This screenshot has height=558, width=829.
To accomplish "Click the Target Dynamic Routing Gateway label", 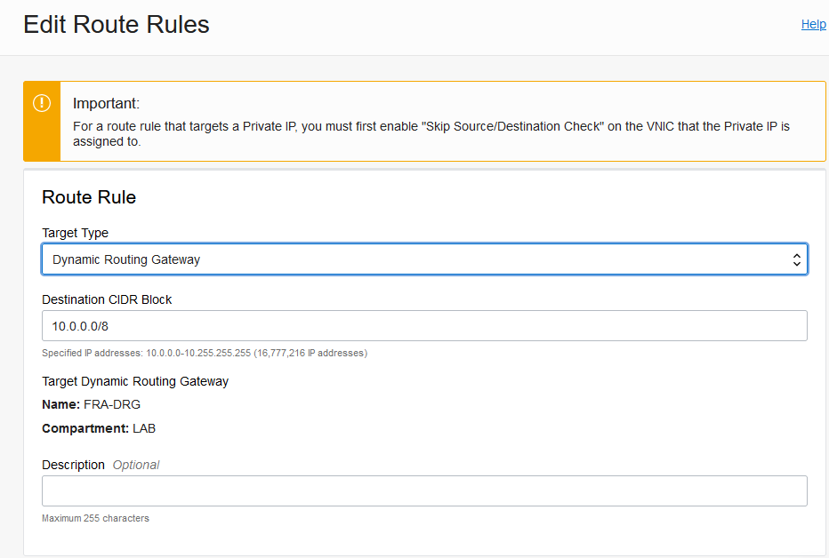I will (135, 381).
